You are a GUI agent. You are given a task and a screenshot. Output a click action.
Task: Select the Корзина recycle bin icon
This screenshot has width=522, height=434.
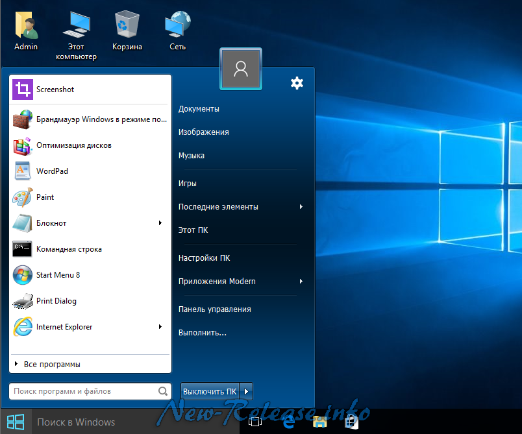pyautogui.click(x=127, y=24)
